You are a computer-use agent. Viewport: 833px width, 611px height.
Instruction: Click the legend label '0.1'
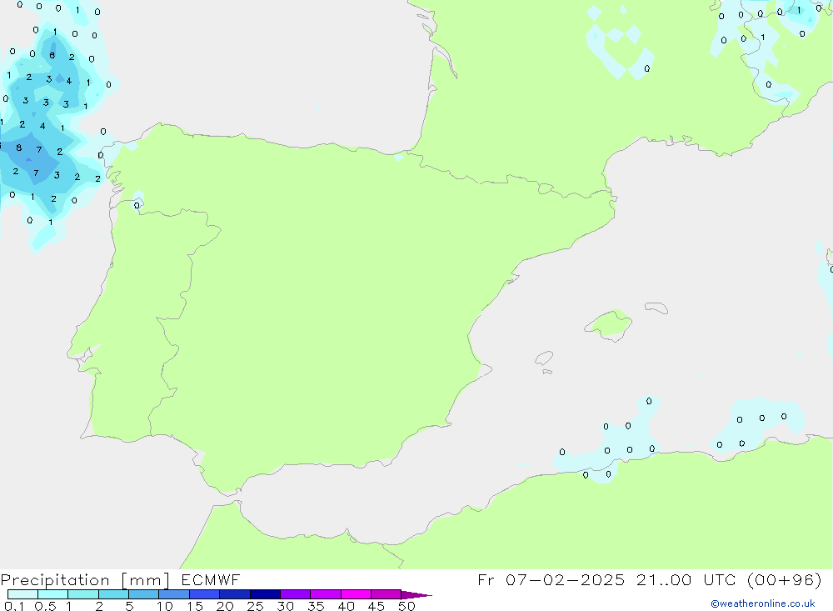(x=14, y=606)
